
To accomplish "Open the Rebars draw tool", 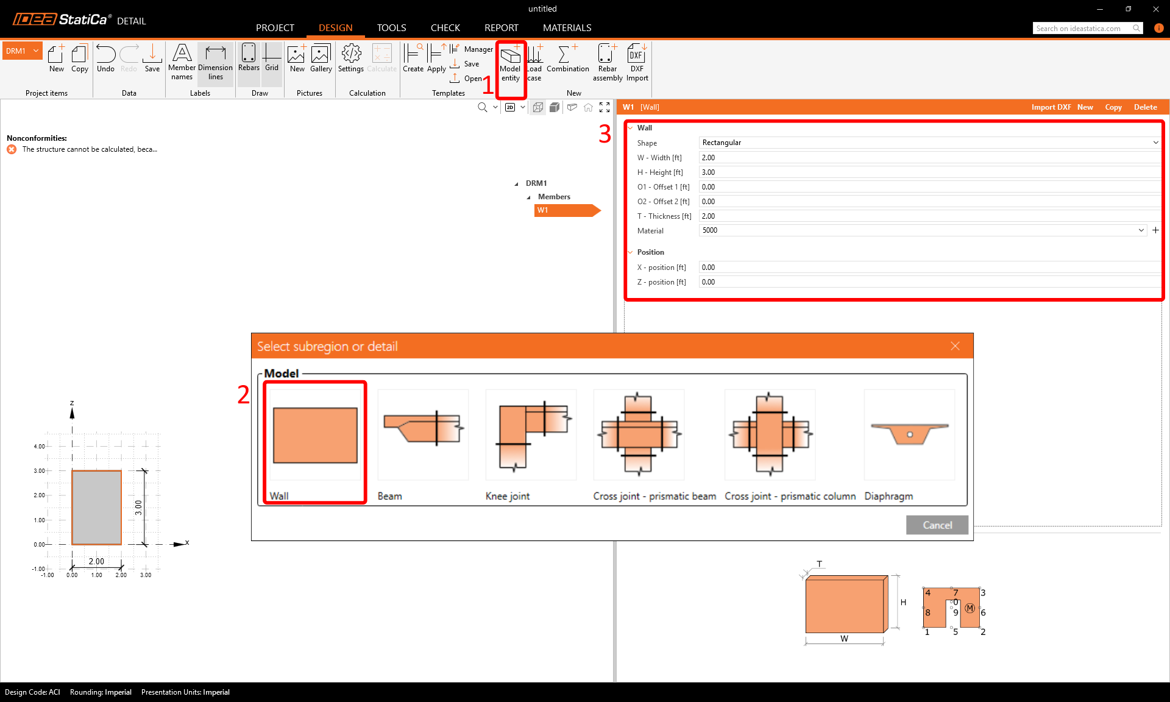I will 248,58.
